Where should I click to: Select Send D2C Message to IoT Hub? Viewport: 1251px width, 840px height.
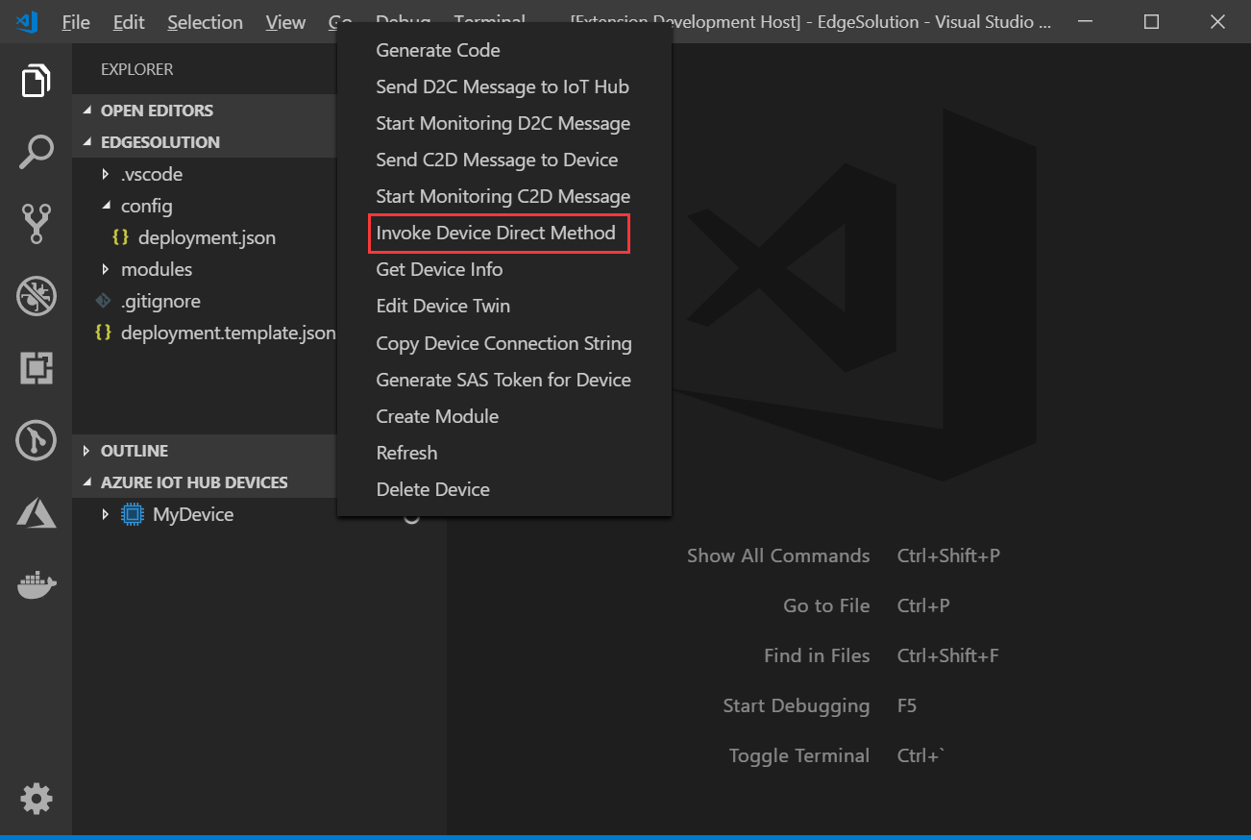point(503,86)
